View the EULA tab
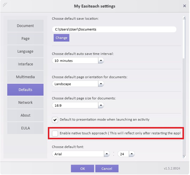Screen dimensions: 190x175 pos(25,128)
